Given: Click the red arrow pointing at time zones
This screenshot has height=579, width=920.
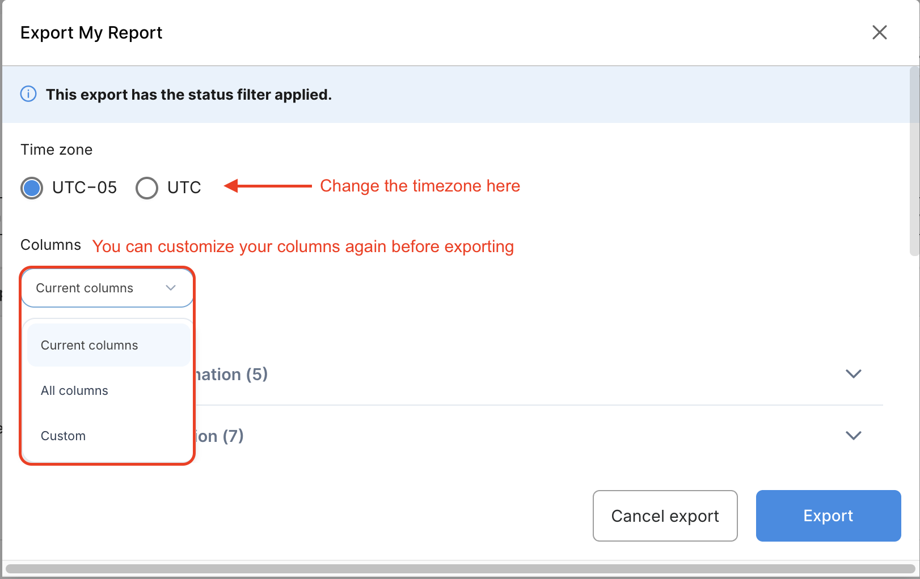Looking at the screenshot, I should [268, 186].
